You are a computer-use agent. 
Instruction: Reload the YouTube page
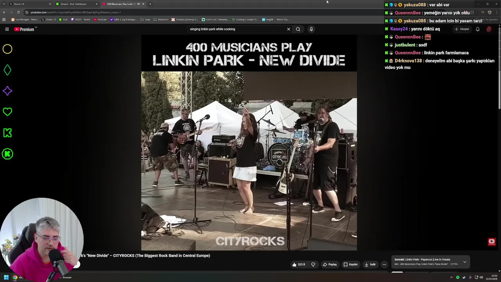click(18, 12)
